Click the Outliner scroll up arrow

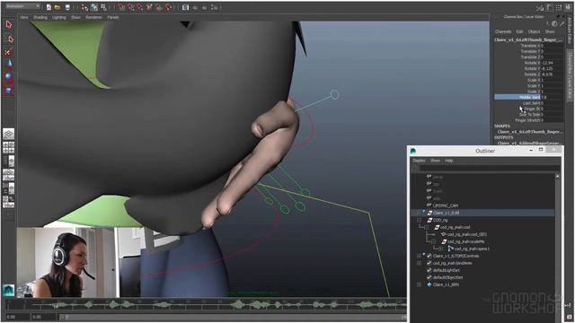coord(557,177)
